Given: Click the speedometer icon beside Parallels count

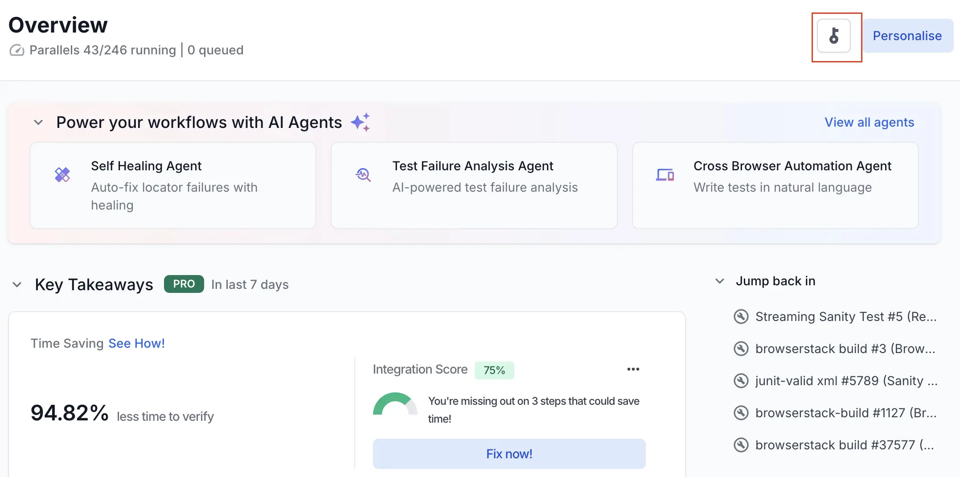Looking at the screenshot, I should tap(16, 50).
